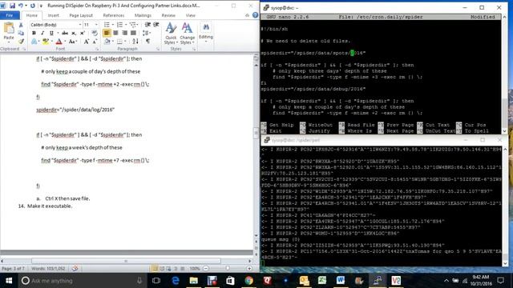
Task: Open the Bullets list dropdown arrow
Action: click(113, 25)
